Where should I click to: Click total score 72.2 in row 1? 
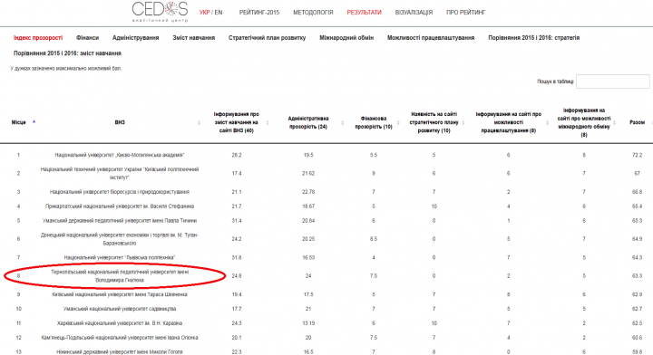click(638, 155)
